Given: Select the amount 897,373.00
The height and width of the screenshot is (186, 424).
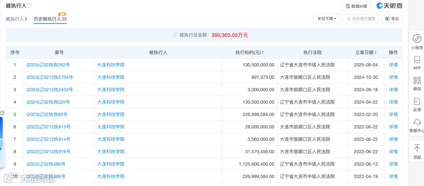Looking at the screenshot, I should pos(263,77).
